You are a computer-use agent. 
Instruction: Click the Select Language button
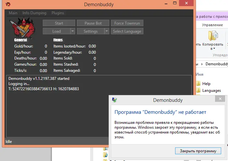[x=127, y=31]
